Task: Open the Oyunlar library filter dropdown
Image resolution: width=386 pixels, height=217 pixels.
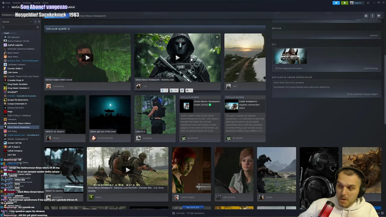Action: tap(17, 22)
